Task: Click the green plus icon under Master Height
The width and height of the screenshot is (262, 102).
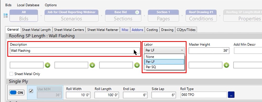Action: [226, 65]
